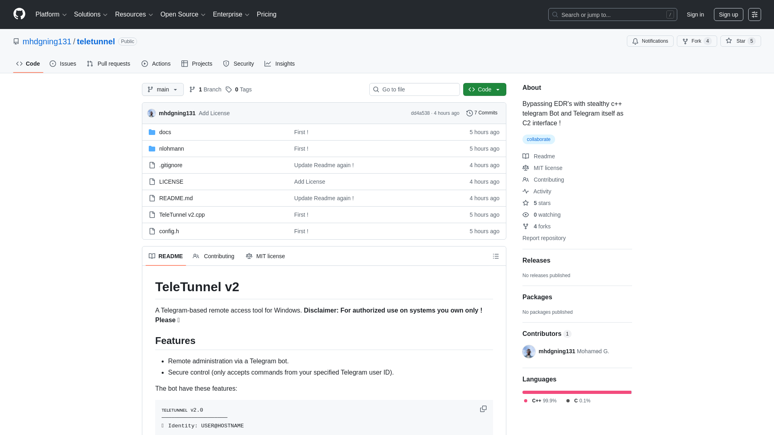Click the commit history clock icon
Viewport: 774px width, 435px height.
click(469, 113)
